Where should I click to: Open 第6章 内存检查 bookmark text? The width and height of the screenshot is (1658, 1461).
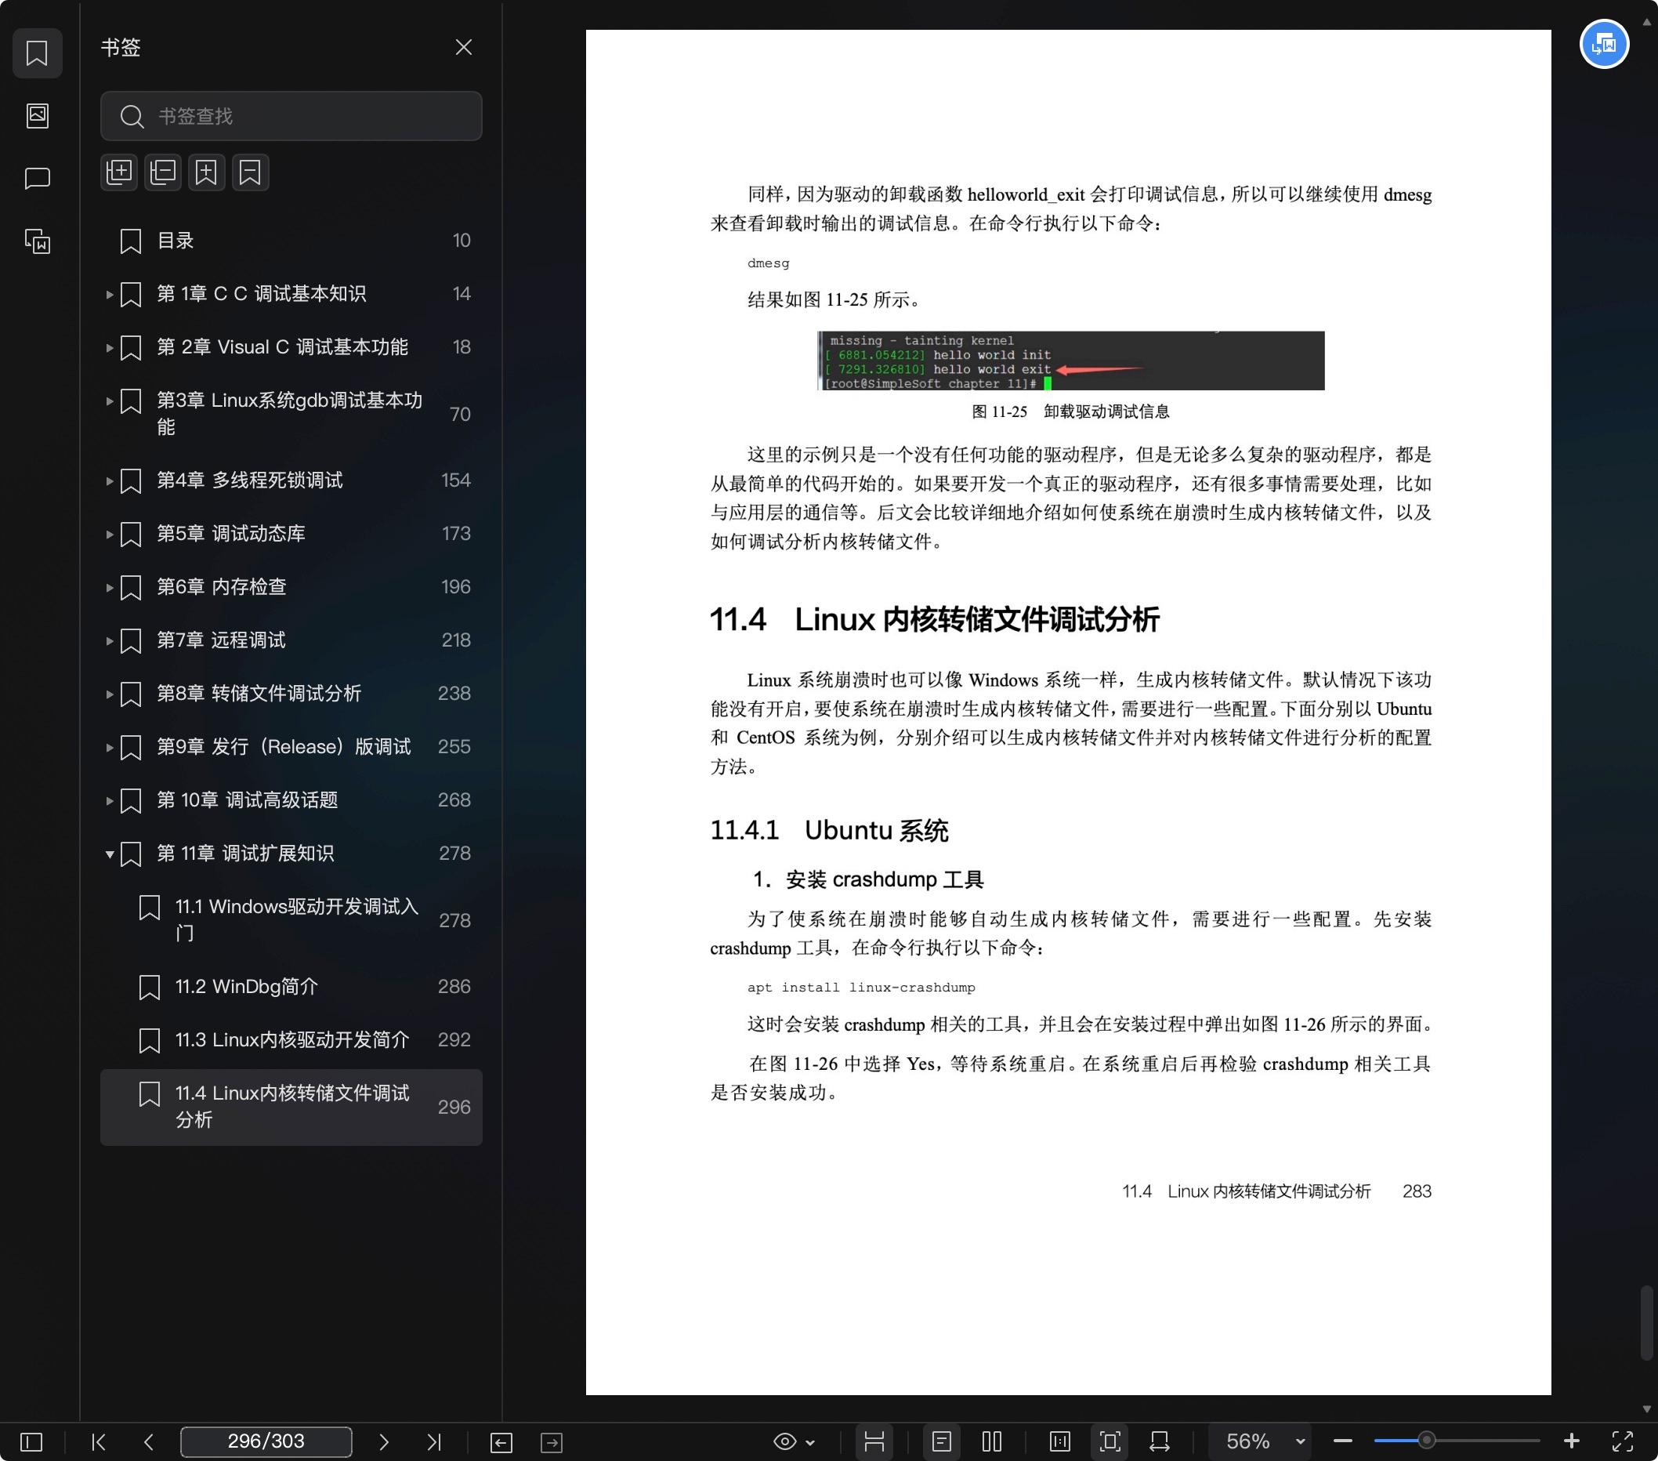222,586
